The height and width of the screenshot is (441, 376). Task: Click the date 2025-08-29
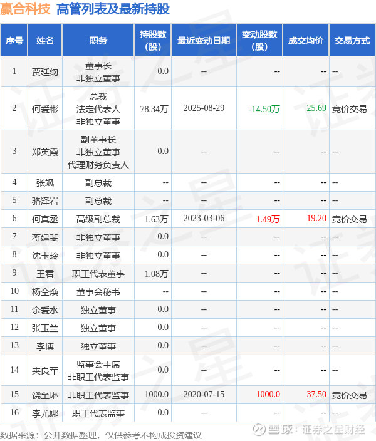coord(204,108)
